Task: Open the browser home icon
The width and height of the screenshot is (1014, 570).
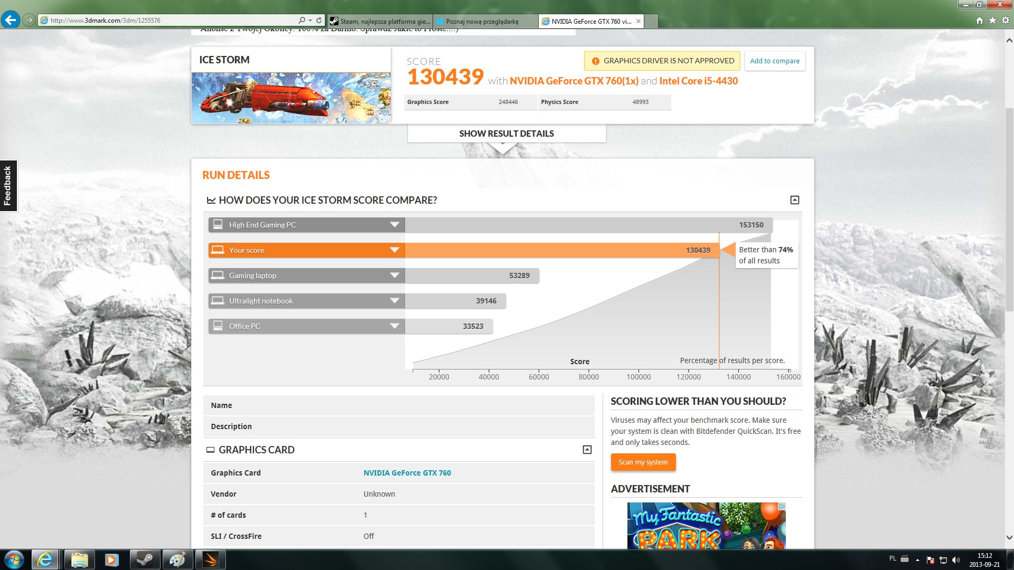Action: 979,20
